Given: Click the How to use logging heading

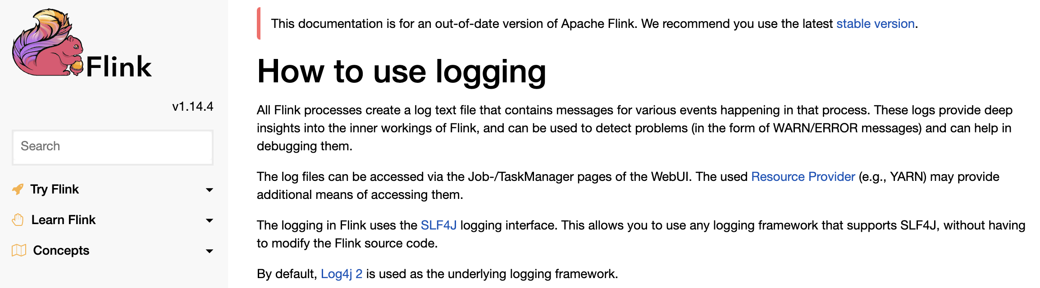Looking at the screenshot, I should pos(401,71).
